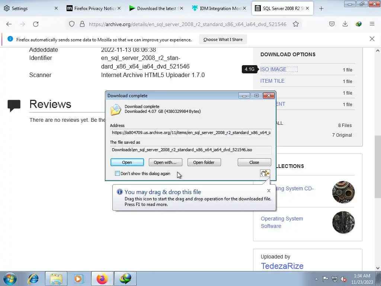Bookmark this page with star icon
Viewport: 381px width, 286px height.
point(296,24)
